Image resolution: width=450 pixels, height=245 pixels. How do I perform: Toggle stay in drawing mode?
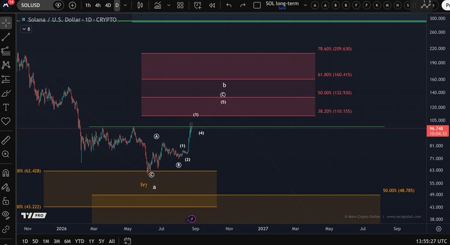tap(6, 187)
